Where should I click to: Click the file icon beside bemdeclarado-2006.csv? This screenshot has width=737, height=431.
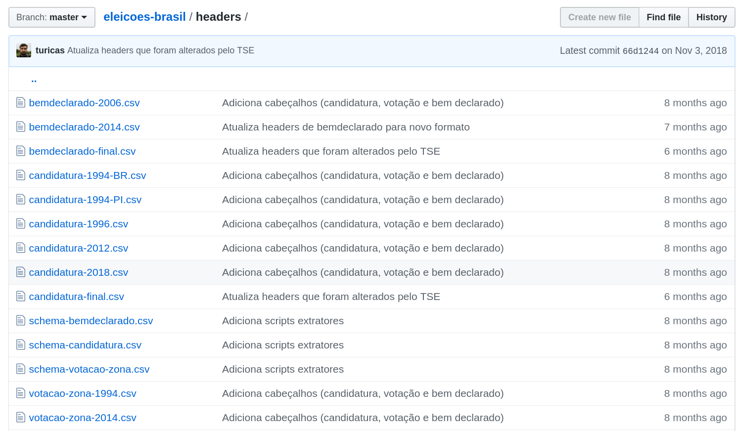tap(21, 103)
